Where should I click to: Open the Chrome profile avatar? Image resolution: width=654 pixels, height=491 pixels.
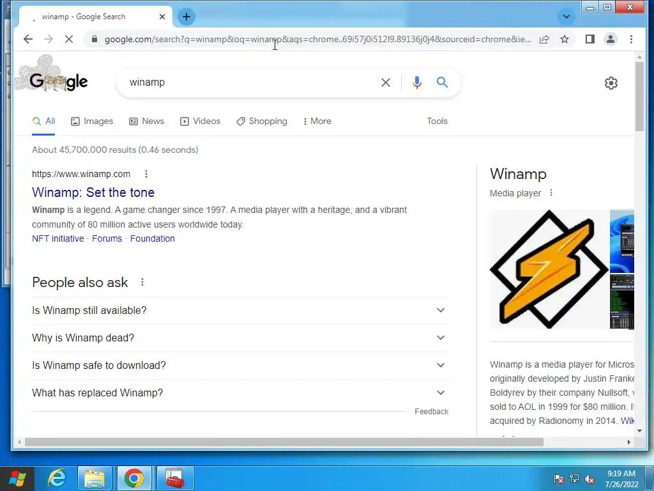(610, 39)
